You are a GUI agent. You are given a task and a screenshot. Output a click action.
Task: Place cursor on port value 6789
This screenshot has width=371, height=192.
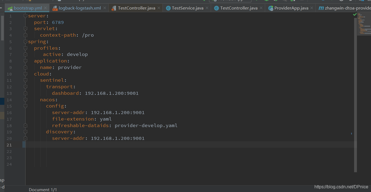(x=58, y=22)
